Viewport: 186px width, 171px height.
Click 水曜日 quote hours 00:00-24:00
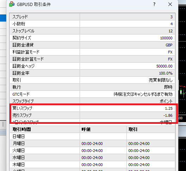coord(92,158)
